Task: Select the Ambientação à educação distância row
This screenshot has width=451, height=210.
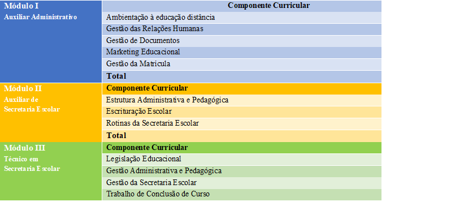Action: click(242, 18)
